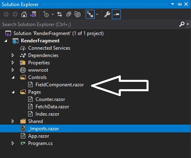
Task: Open Counter.razor
Action: tap(50, 99)
